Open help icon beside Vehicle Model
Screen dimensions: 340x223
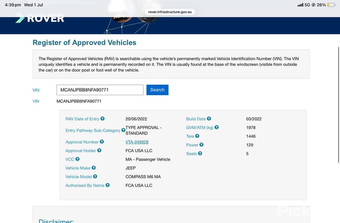point(95,177)
